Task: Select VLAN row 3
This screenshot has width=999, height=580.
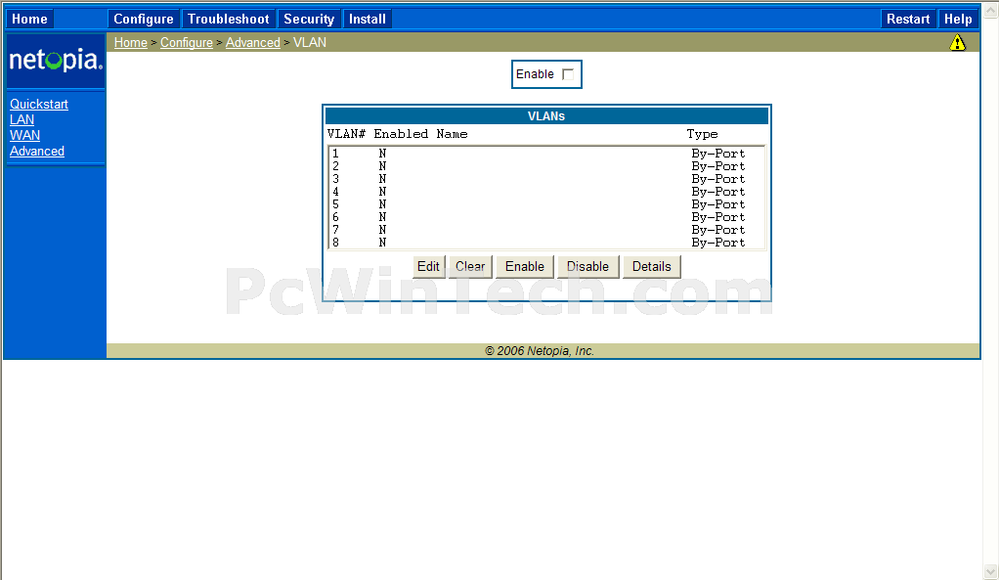Action: pos(546,179)
